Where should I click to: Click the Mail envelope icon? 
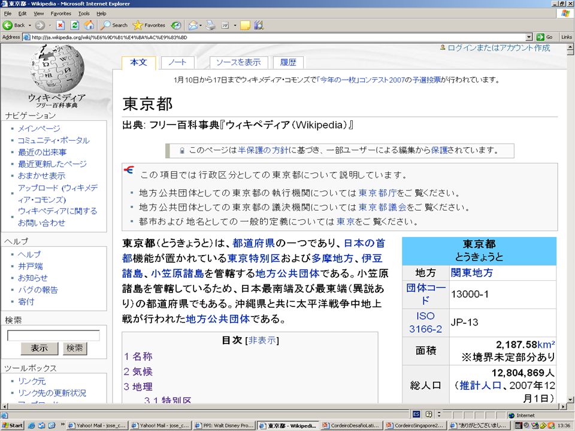pyautogui.click(x=193, y=25)
